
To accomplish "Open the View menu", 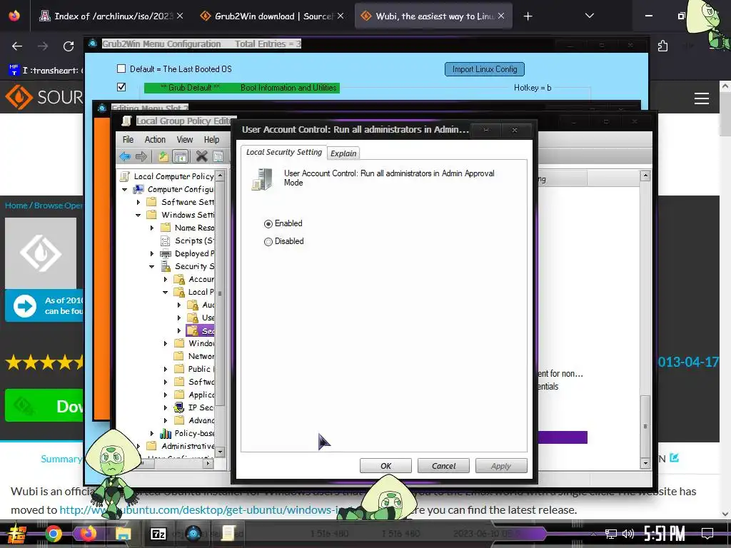I will pyautogui.click(x=185, y=139).
